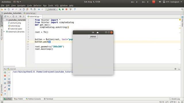Screen dimensions: 184x103
Task: Click the Cut scissors icon
Action: 20,9
